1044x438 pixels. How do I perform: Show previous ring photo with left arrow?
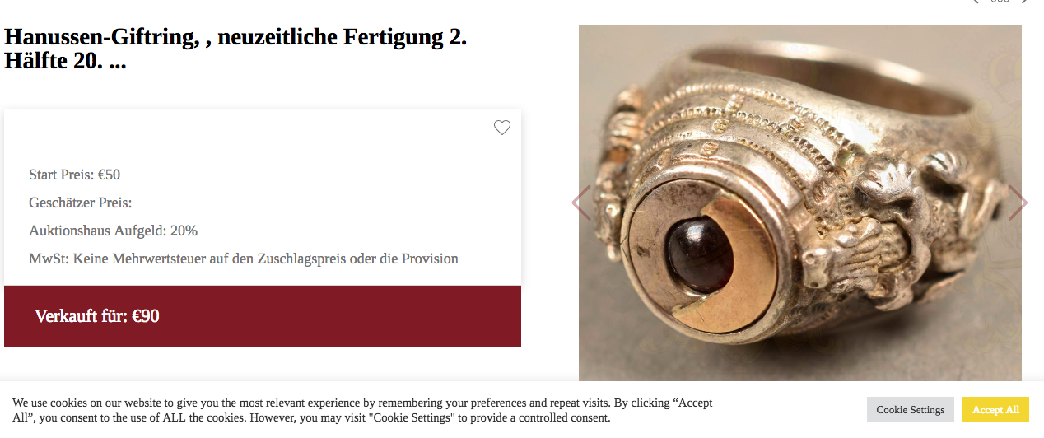point(581,203)
